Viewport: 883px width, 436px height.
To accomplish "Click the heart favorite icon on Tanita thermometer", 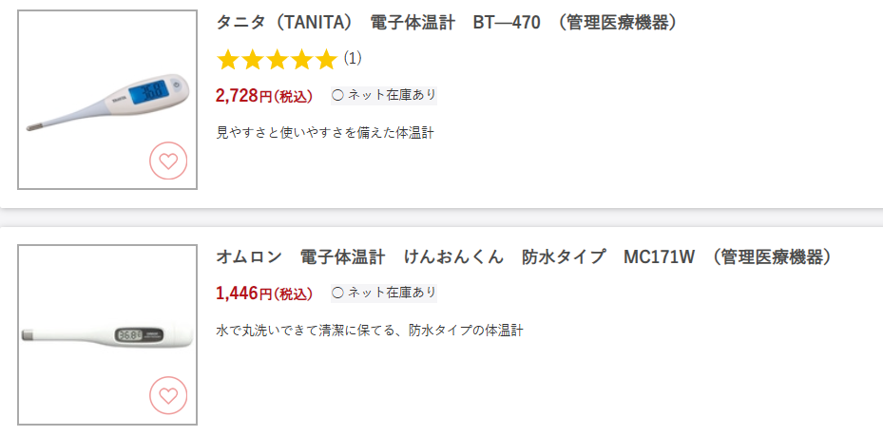I will click(x=168, y=161).
